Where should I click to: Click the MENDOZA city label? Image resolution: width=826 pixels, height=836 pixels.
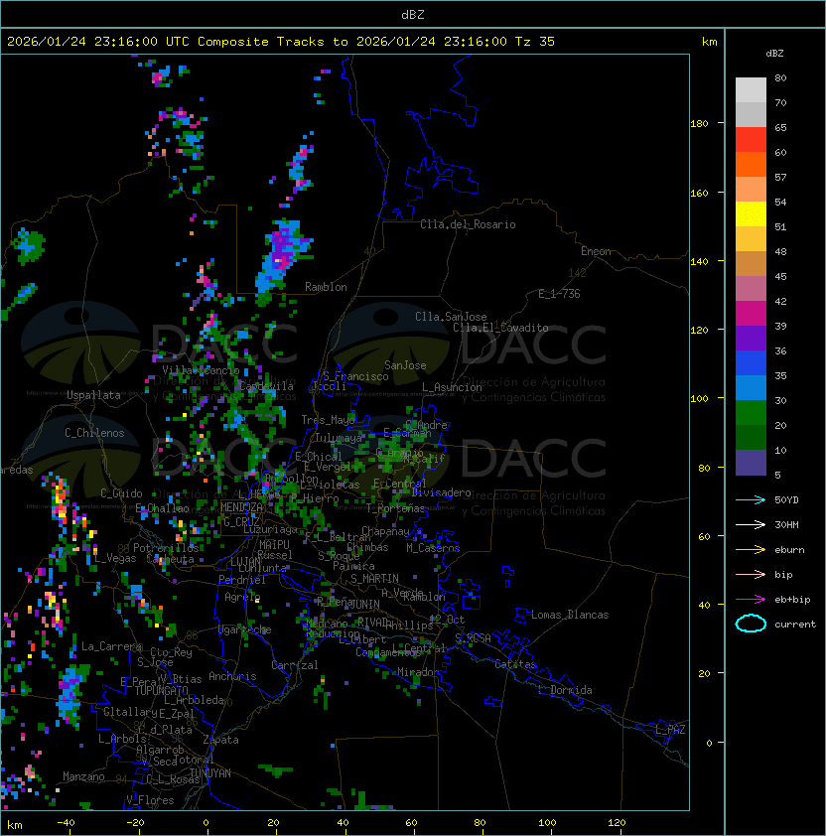coord(241,507)
